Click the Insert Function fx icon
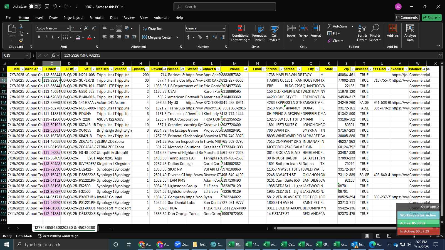The width and height of the screenshot is (445, 250). click(53, 55)
